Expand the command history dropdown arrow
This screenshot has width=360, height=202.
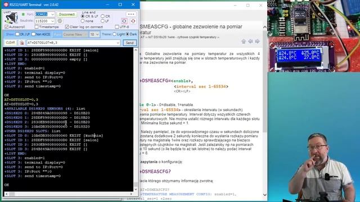[118, 43]
